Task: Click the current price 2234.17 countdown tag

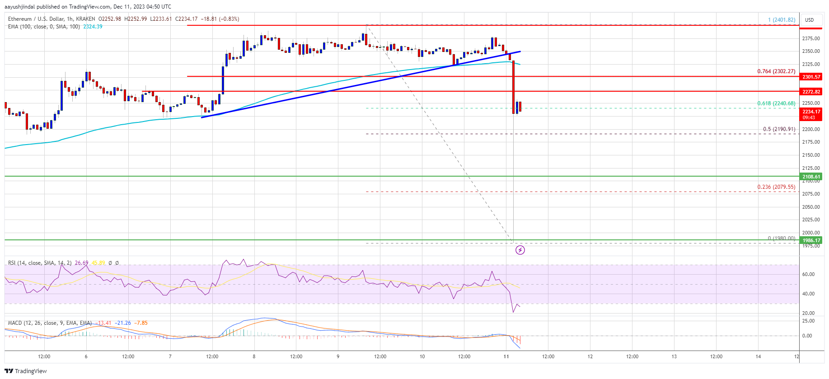Action: click(x=811, y=114)
